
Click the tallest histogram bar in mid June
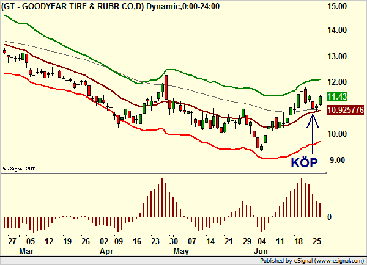tap(302, 198)
